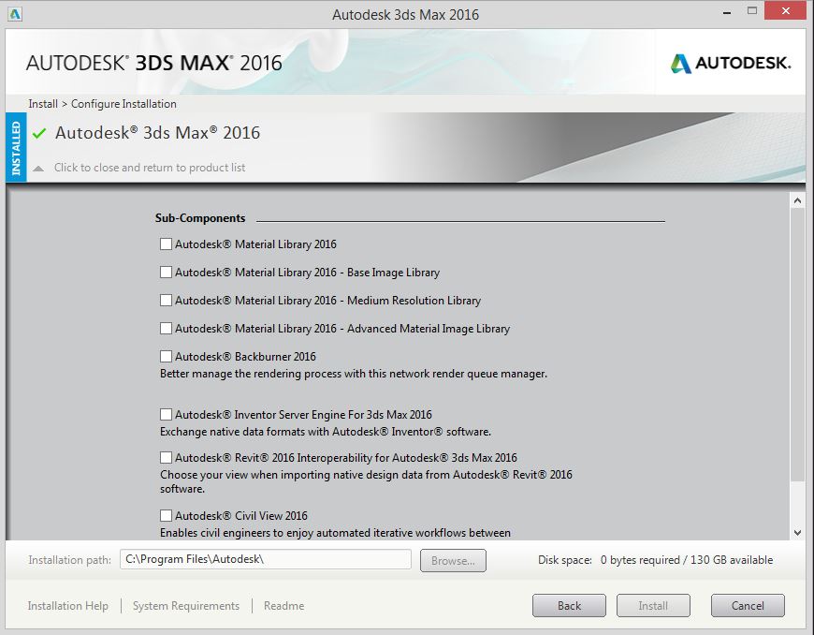Enable Material Library 2016 Base Image Library
814x635 pixels.
(x=166, y=273)
